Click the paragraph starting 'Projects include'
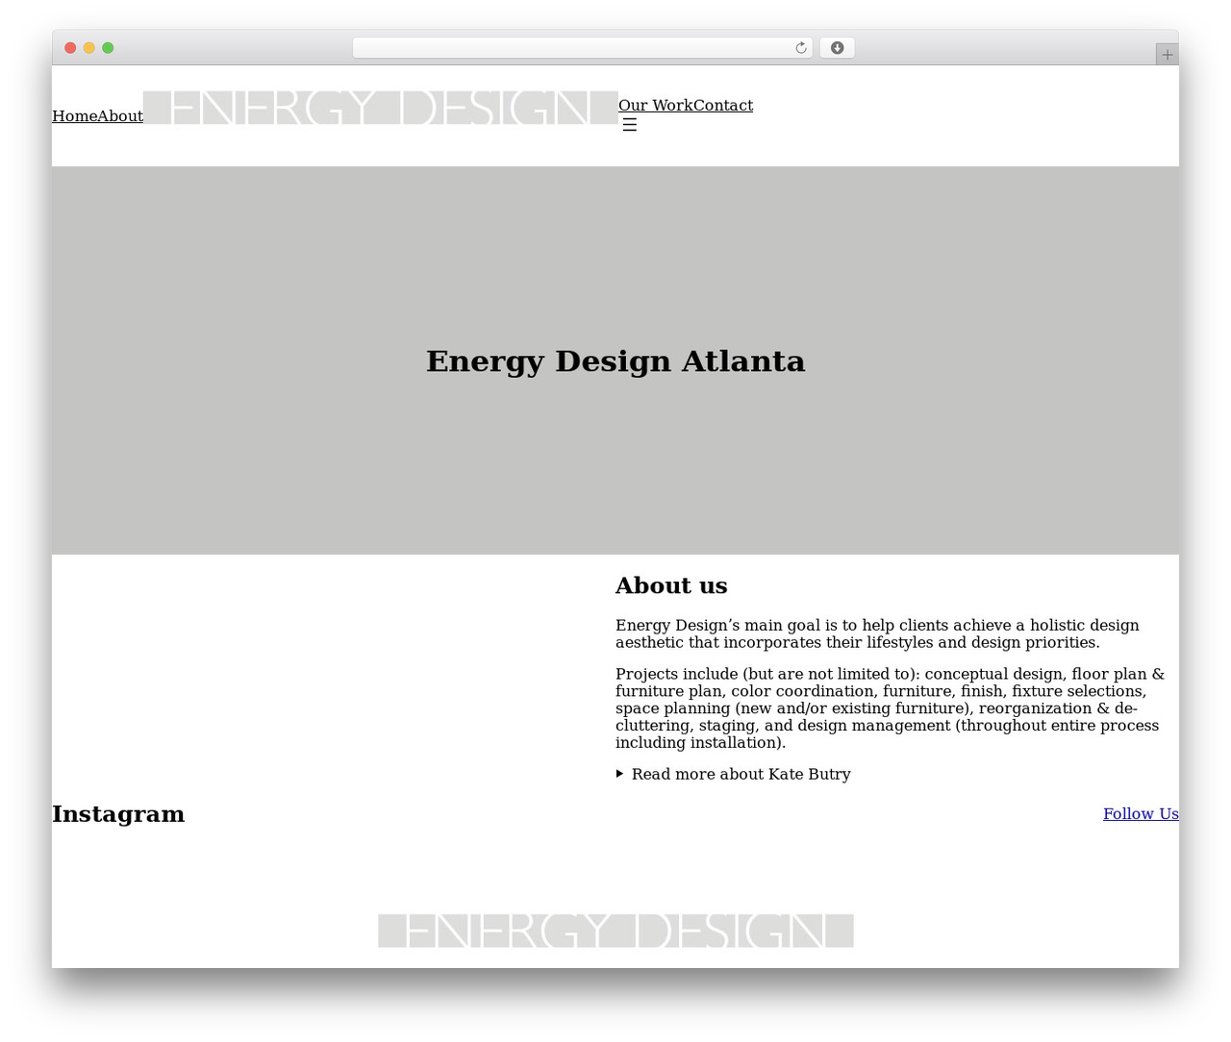Screen dimensions: 1231x1042 pyautogui.click(x=891, y=708)
